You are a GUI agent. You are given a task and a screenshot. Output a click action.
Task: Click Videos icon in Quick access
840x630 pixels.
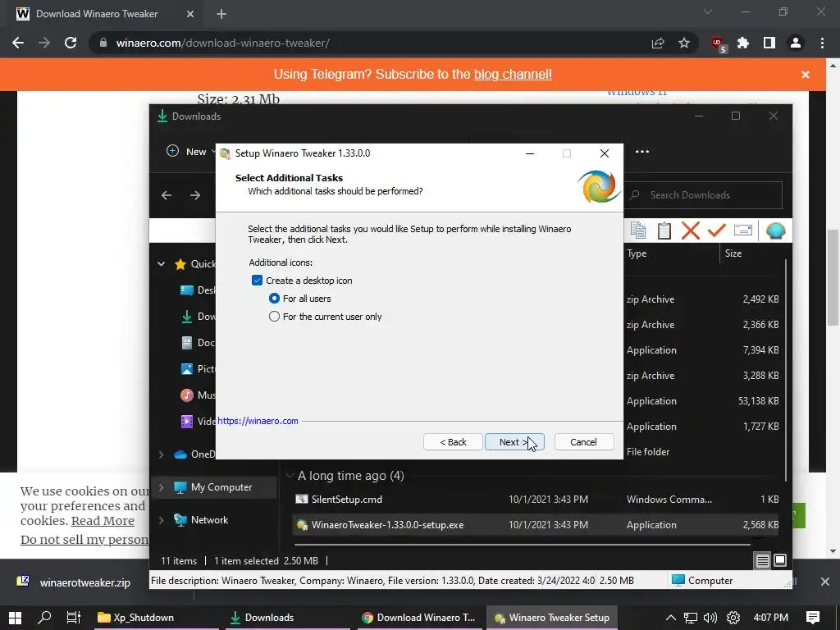[187, 422]
